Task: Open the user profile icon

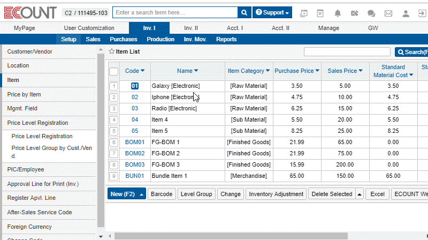Action: pos(406,13)
